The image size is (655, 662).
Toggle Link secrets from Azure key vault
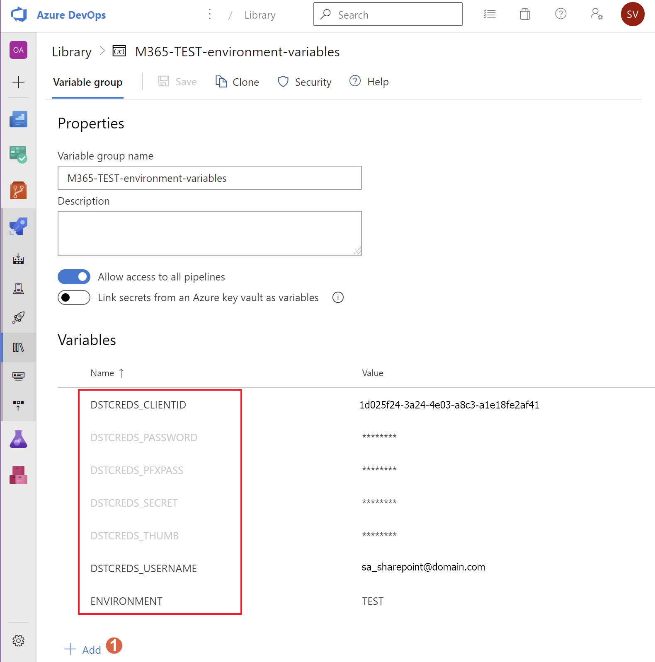[x=74, y=297]
